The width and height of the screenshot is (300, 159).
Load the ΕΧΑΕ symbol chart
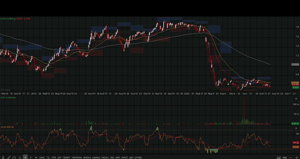[42, 158]
